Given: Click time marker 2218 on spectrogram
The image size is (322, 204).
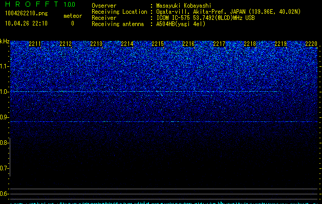Looking at the screenshot, I should pyautogui.click(x=250, y=44).
